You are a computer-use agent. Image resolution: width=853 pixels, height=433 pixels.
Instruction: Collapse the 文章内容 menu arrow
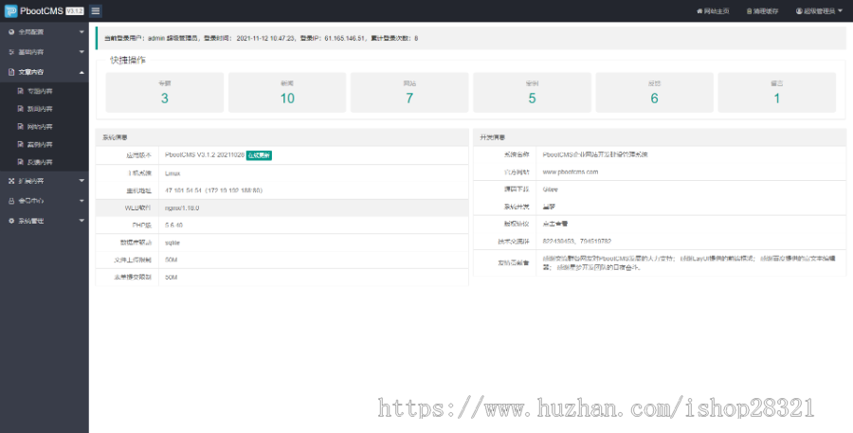coord(82,72)
